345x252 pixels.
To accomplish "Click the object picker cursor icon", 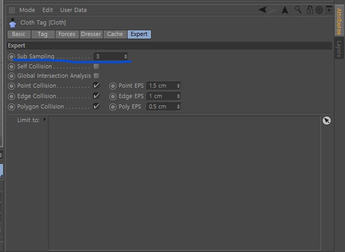I will click(327, 121).
